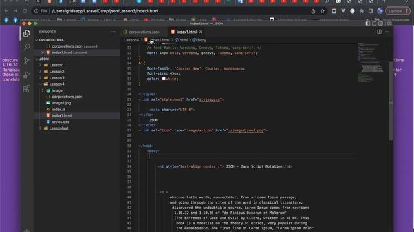Click the grey round extension icon in browser
Screen dimensions: 414x232
pyautogui.click(x=353, y=11)
